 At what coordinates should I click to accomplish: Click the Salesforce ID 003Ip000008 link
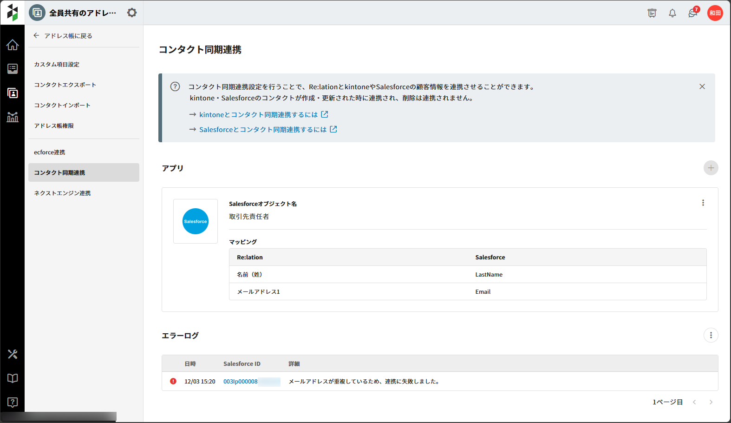pyautogui.click(x=241, y=382)
